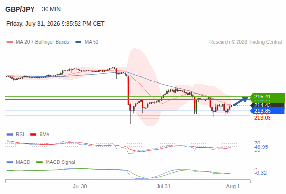286x194 pixels.
Task: Click the Research © 2026 Trading Central credit
Action: 245,42
